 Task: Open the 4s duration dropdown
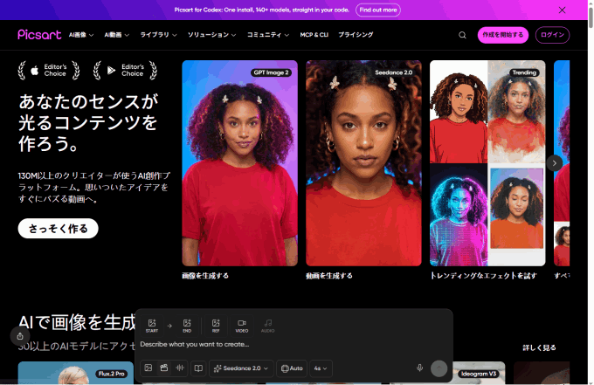tap(321, 368)
